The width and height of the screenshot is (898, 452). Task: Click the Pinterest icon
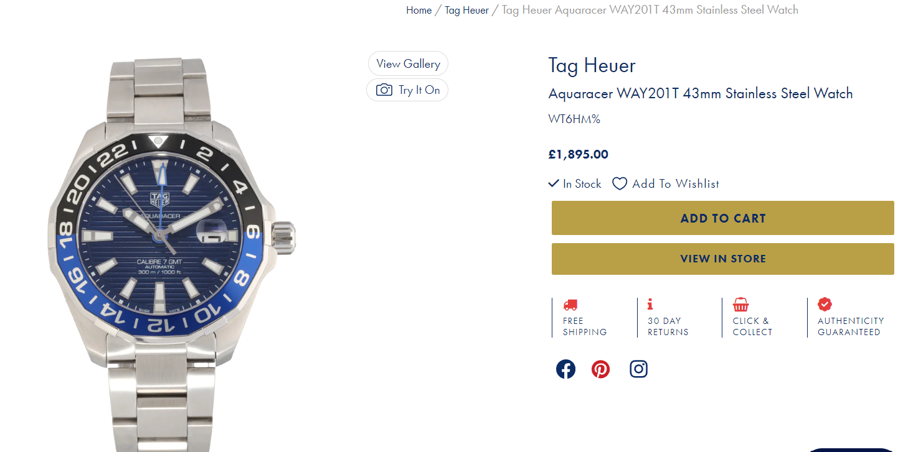[x=600, y=369]
